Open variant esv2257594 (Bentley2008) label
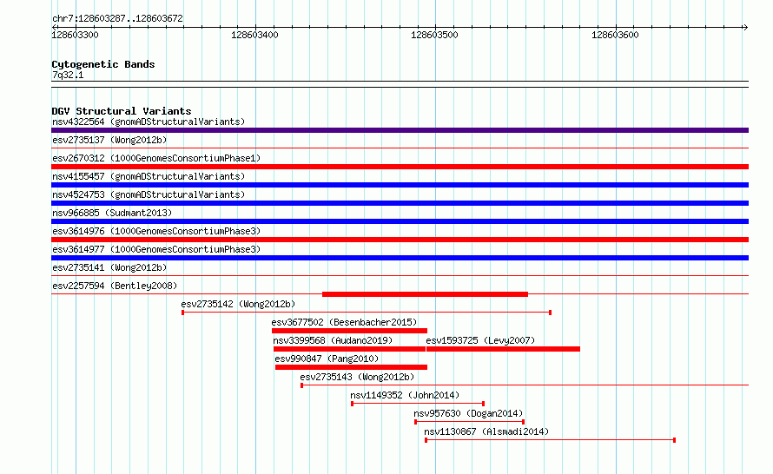The width and height of the screenshot is (773, 474). [x=115, y=286]
